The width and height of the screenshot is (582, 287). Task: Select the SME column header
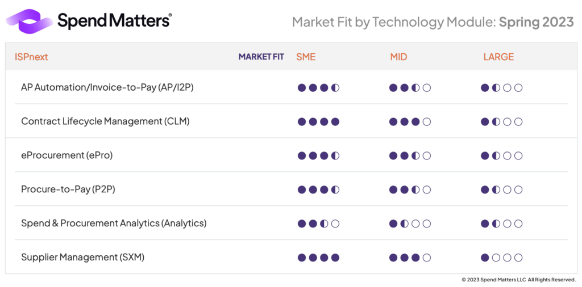[306, 57]
